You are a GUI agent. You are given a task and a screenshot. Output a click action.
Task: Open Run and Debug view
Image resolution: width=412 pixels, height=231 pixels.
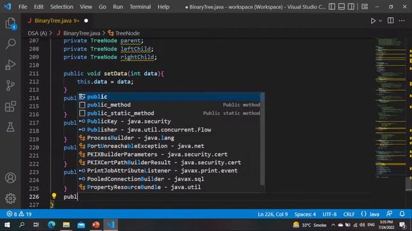point(10,65)
